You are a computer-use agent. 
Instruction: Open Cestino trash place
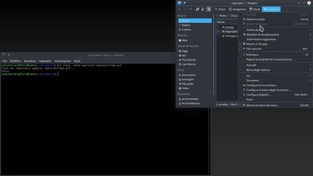click(x=195, y=29)
